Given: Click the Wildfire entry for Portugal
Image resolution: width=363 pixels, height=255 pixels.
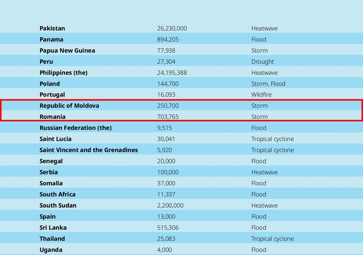Looking at the screenshot, I should click(x=261, y=95).
